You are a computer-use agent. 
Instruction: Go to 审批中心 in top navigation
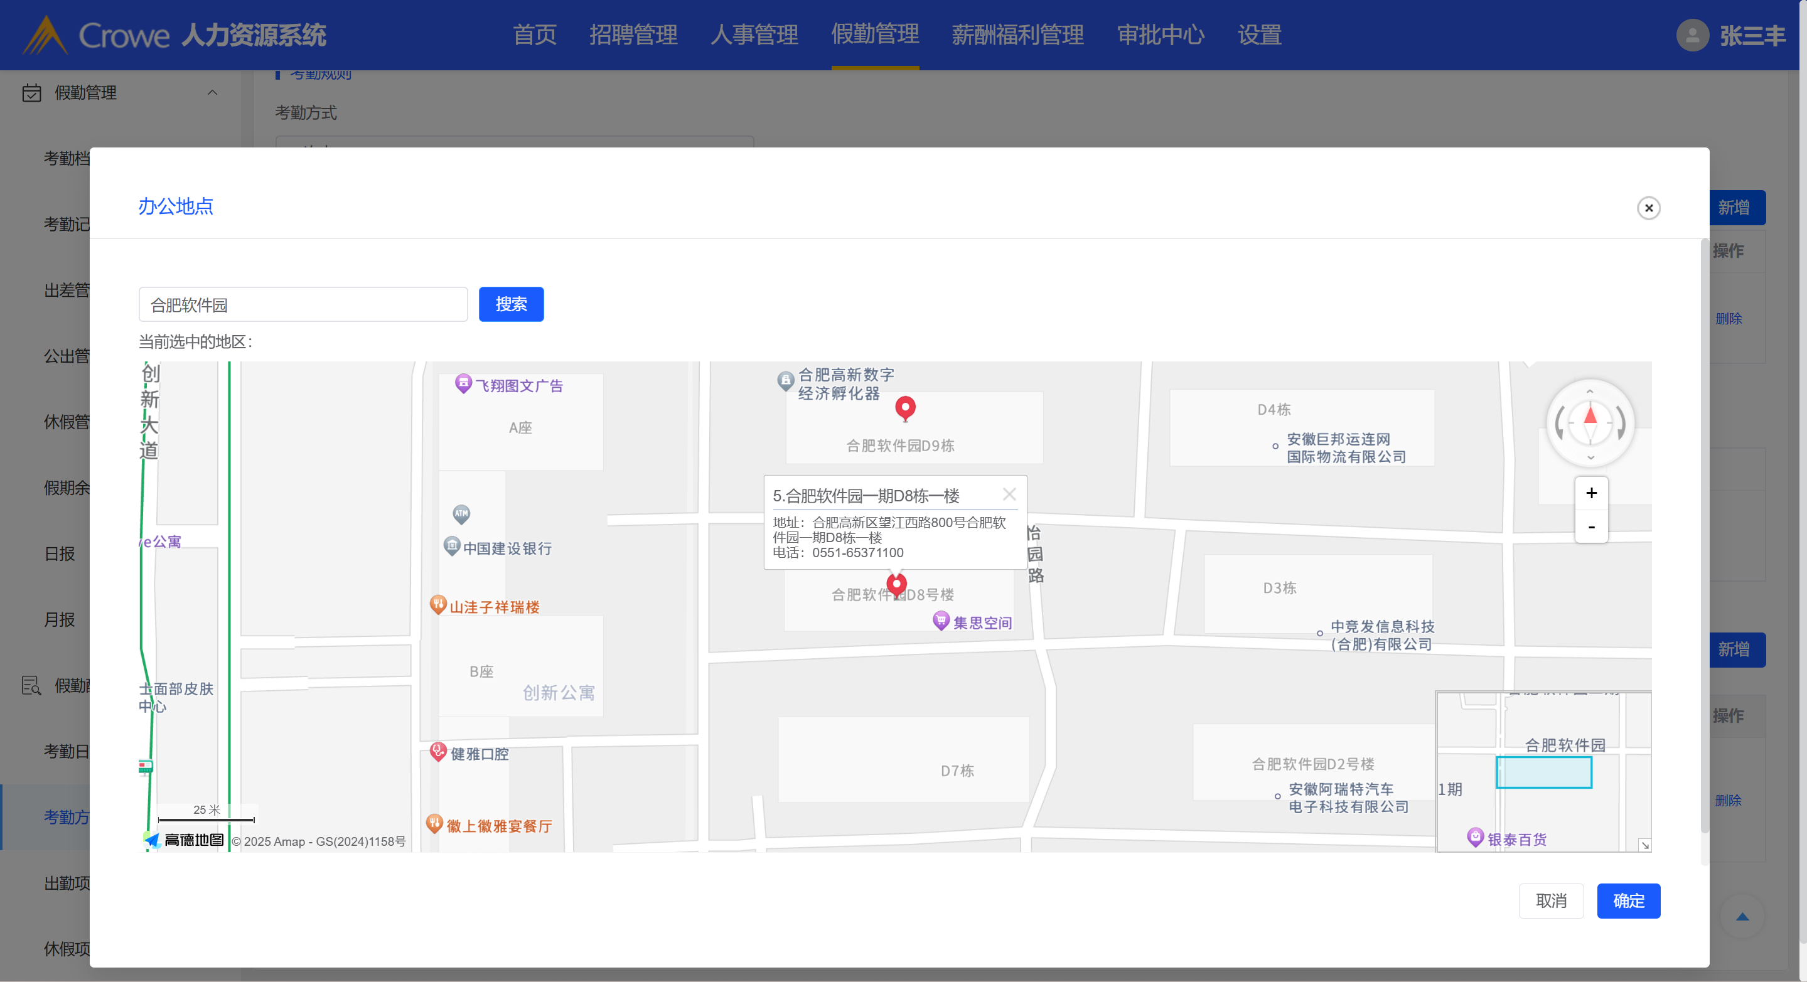pyautogui.click(x=1161, y=35)
